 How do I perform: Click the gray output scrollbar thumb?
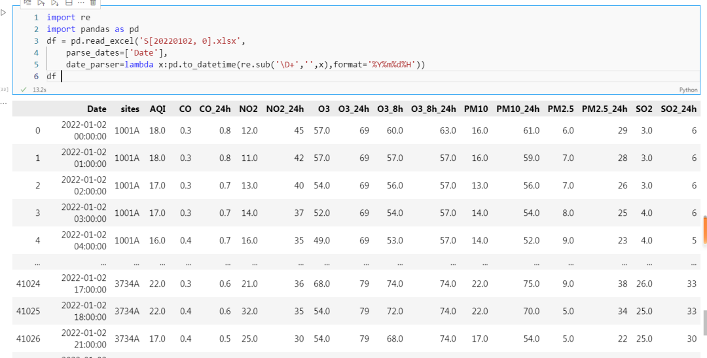(x=704, y=323)
